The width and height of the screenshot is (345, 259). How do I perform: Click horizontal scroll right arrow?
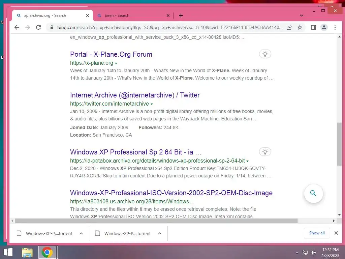click(x=334, y=221)
